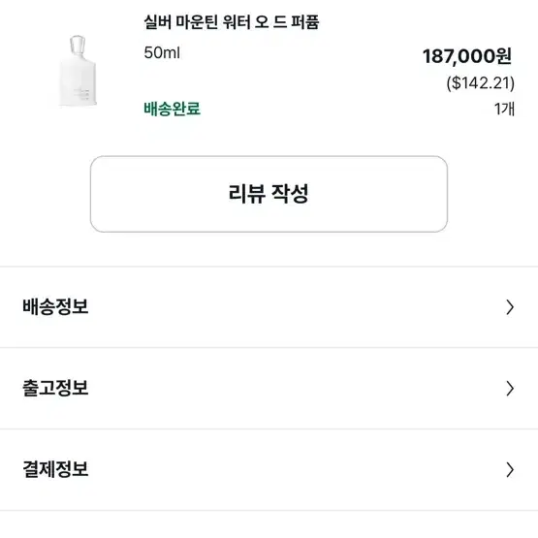Open the 실버 마운틴 워터 오 드 퍼퓸 product title

(232, 22)
